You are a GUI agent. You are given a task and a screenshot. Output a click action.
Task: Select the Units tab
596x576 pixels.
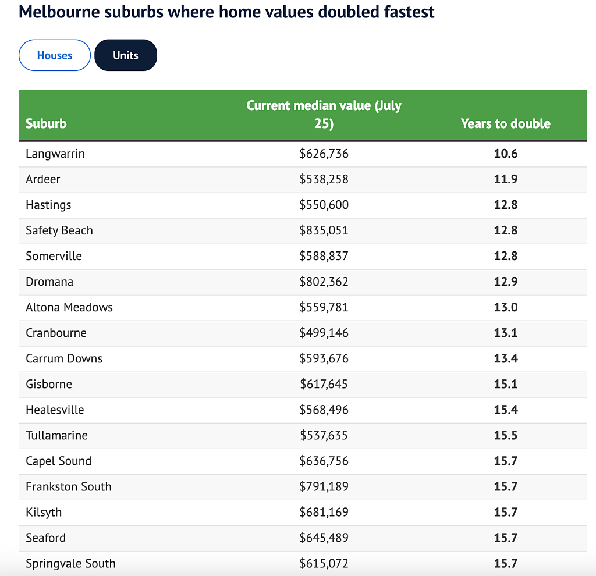click(x=126, y=55)
